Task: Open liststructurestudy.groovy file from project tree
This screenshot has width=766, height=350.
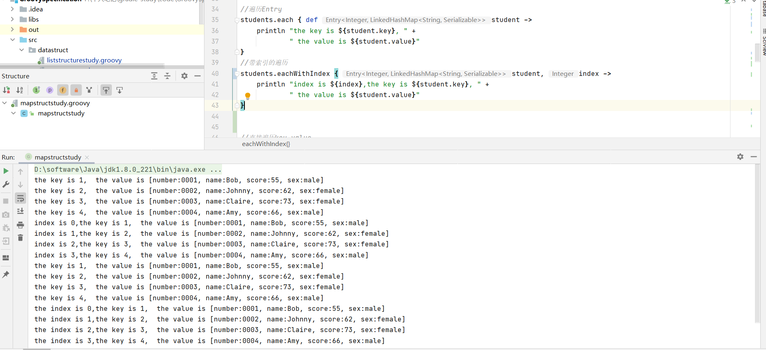Action: (x=84, y=60)
